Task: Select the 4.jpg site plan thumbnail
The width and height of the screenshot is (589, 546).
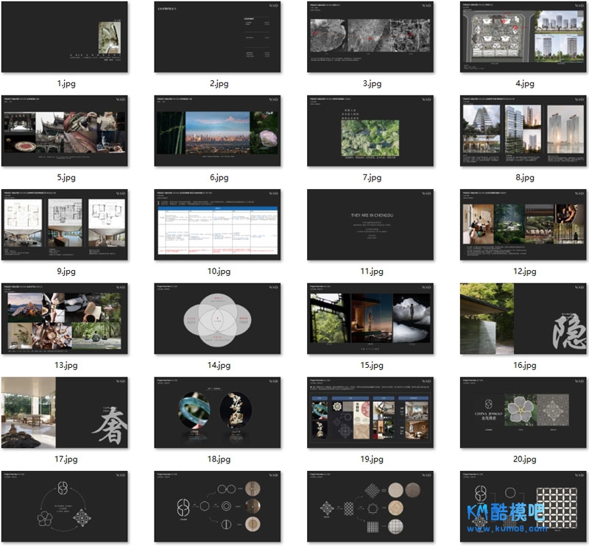Action: (524, 37)
